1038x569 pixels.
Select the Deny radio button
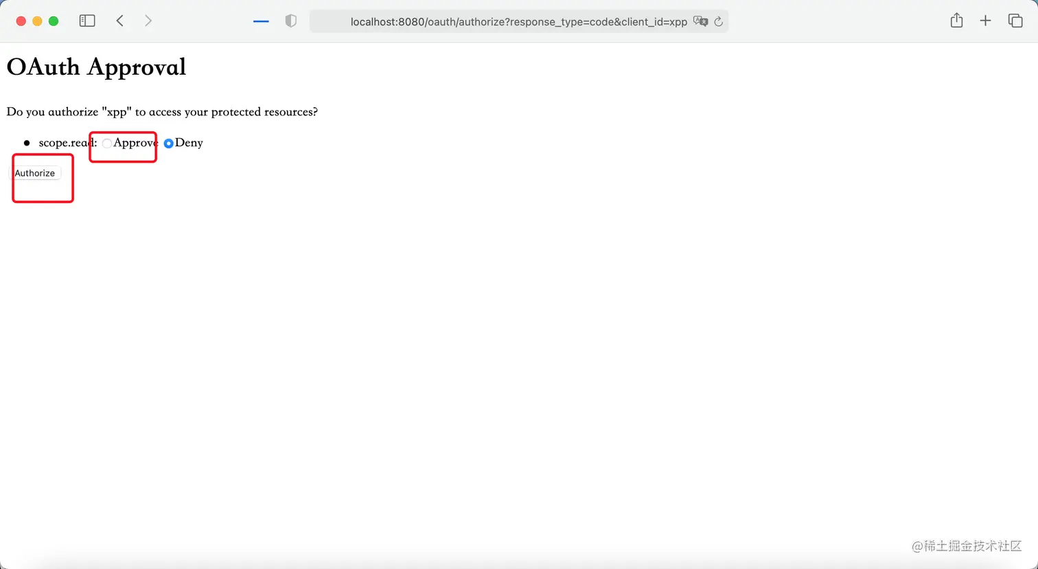pos(168,143)
